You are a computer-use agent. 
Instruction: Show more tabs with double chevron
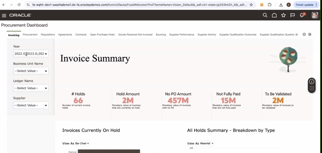(297, 34)
